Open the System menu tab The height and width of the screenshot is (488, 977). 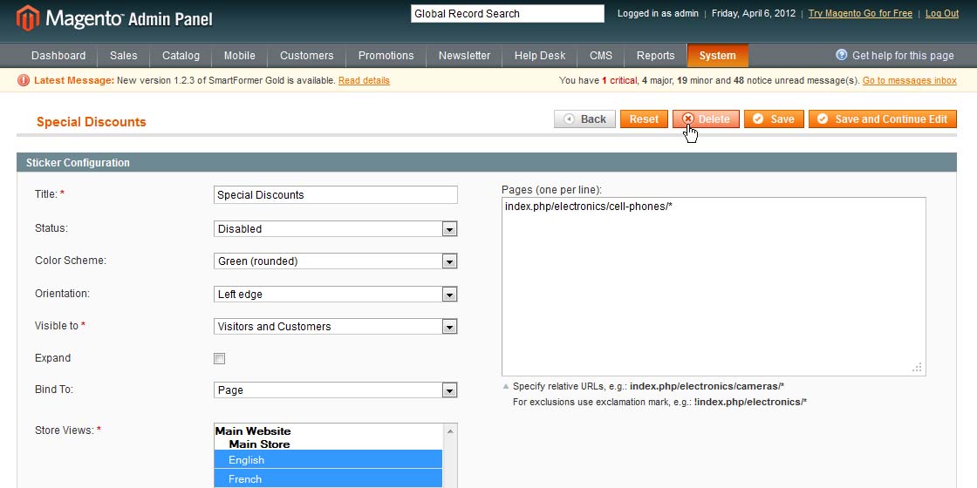tap(717, 56)
